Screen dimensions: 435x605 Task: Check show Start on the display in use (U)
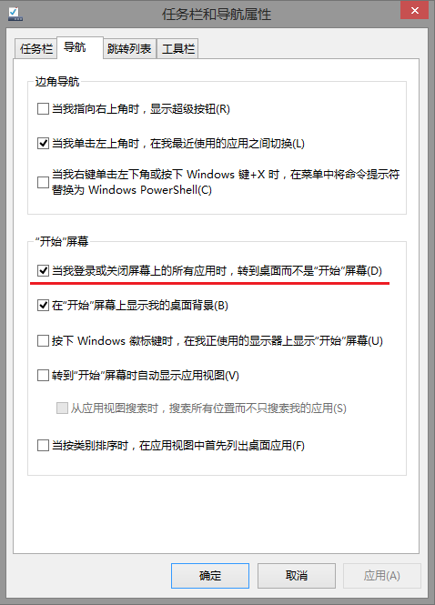43,340
